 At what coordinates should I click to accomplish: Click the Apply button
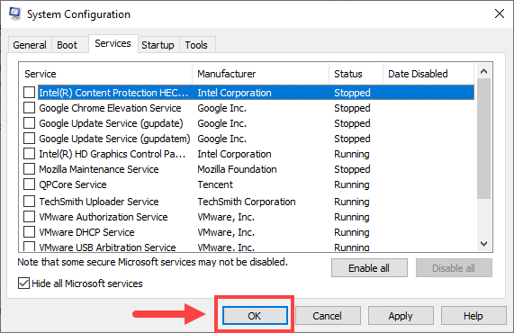(401, 316)
